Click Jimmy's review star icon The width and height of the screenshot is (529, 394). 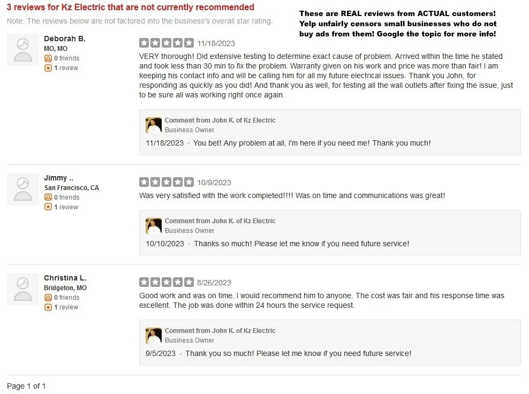[x=48, y=207]
